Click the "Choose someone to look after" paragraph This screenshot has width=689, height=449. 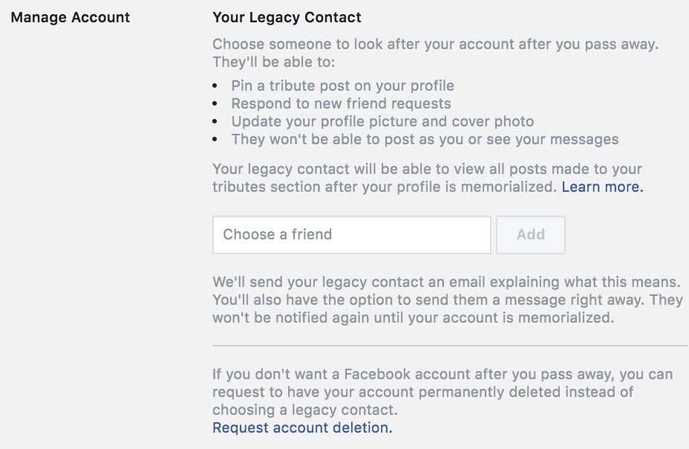434,44
